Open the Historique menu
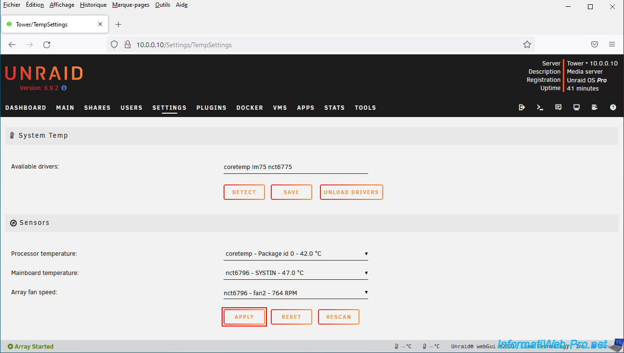 93,5
